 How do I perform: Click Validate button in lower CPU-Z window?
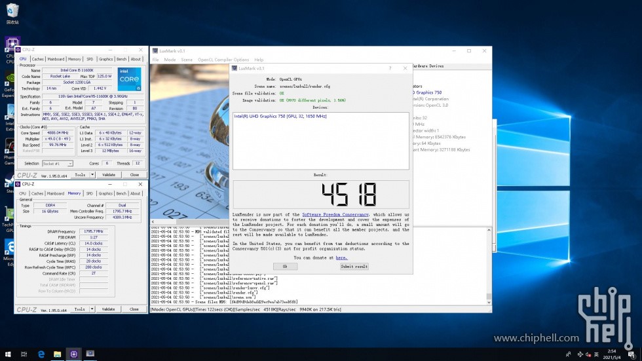click(x=109, y=309)
